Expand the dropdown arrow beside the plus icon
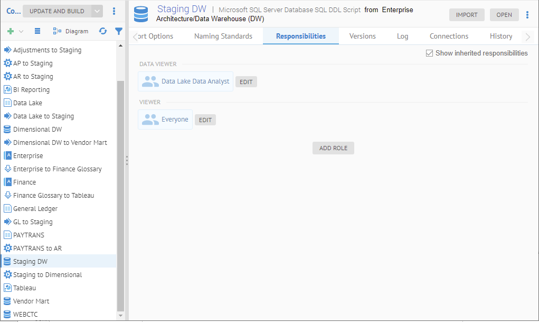This screenshot has height=322, width=539. coord(21,31)
